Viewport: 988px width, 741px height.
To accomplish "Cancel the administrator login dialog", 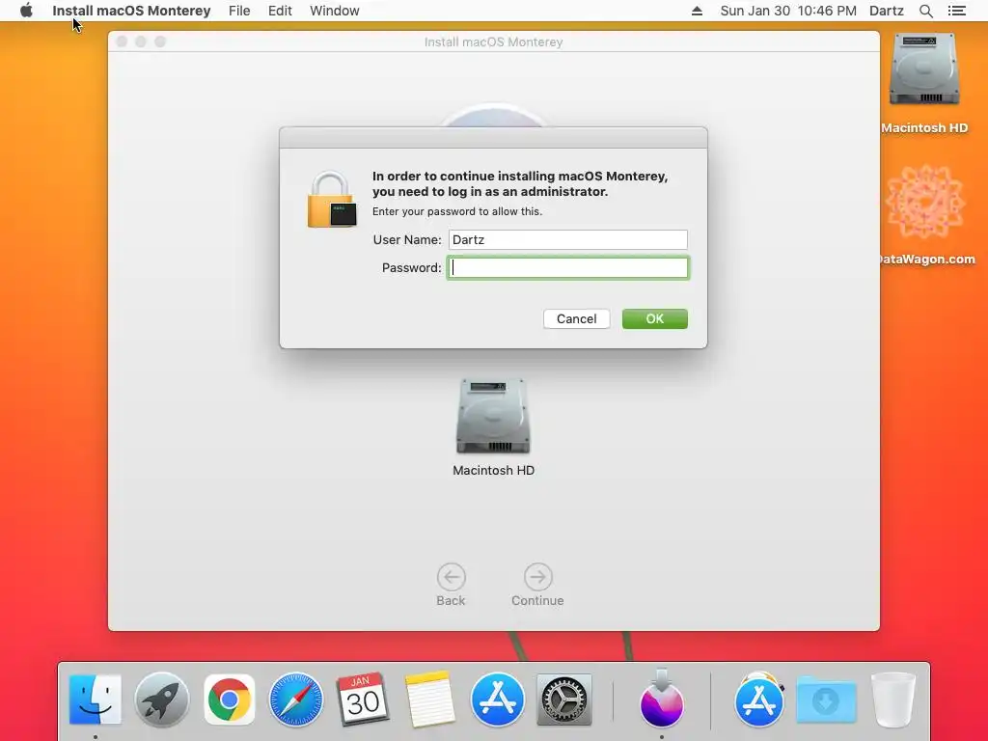I will point(576,318).
